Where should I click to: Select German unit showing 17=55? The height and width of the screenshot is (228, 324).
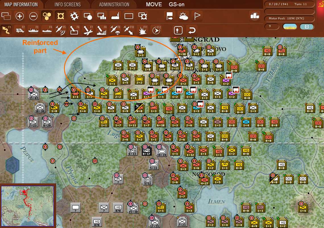tap(155, 222)
